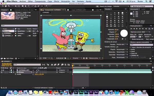The height and width of the screenshot is (96, 154).
Task: Open the Animación menu
Action: point(65,1)
